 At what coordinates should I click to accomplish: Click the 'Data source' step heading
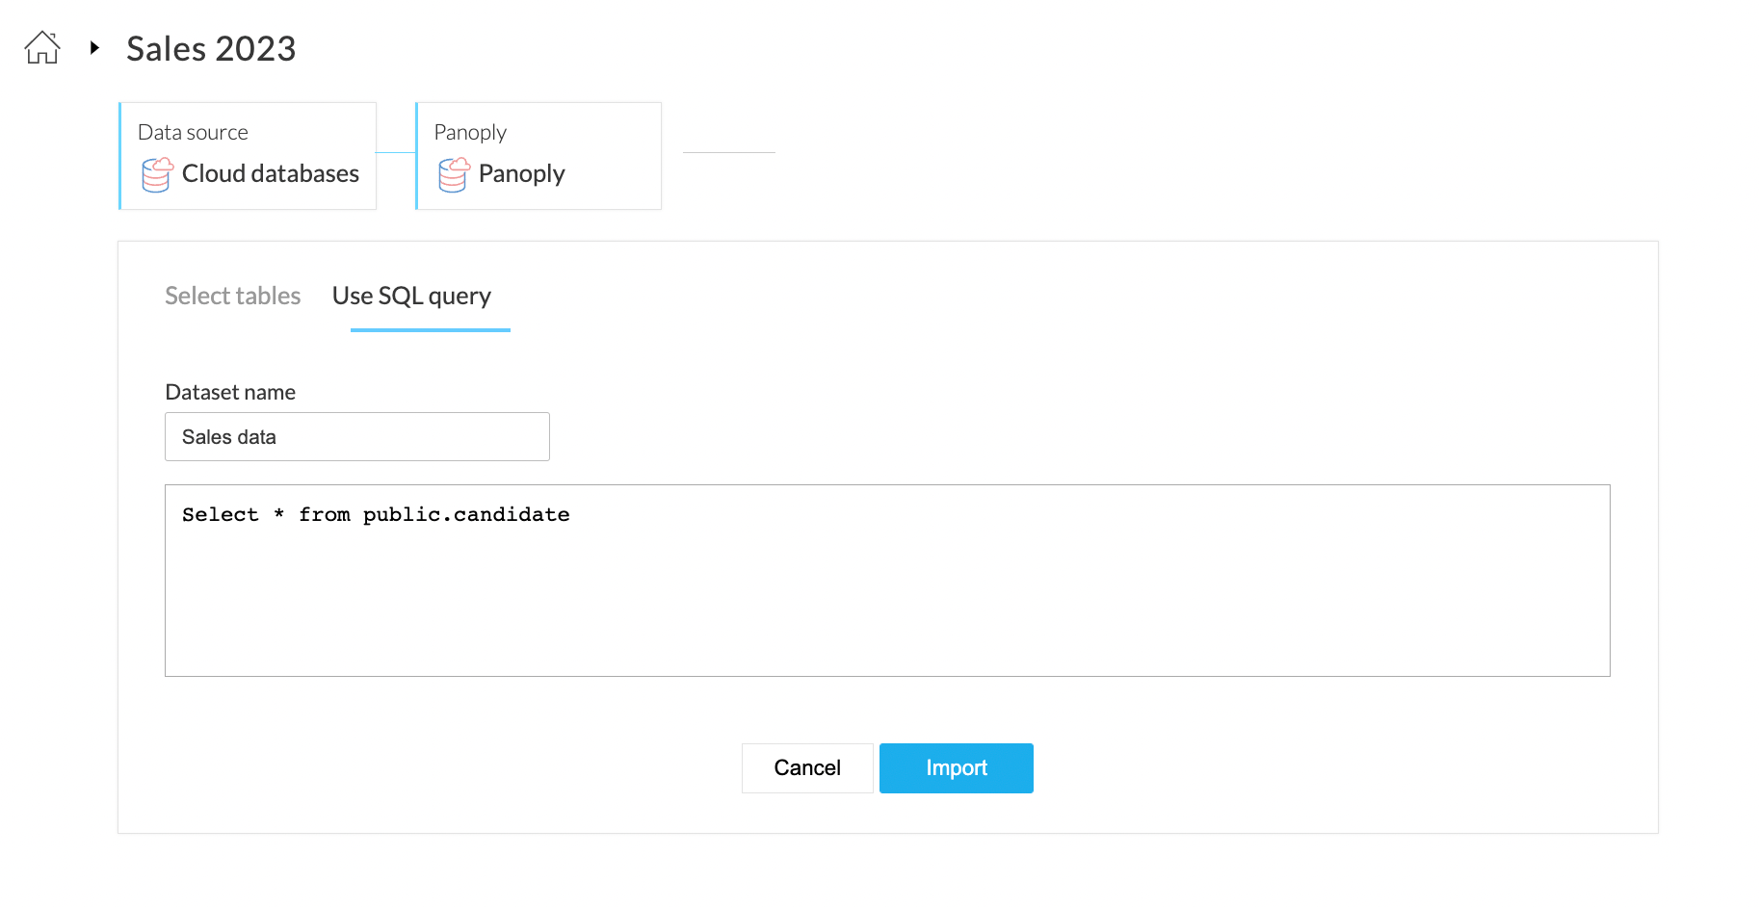click(193, 132)
